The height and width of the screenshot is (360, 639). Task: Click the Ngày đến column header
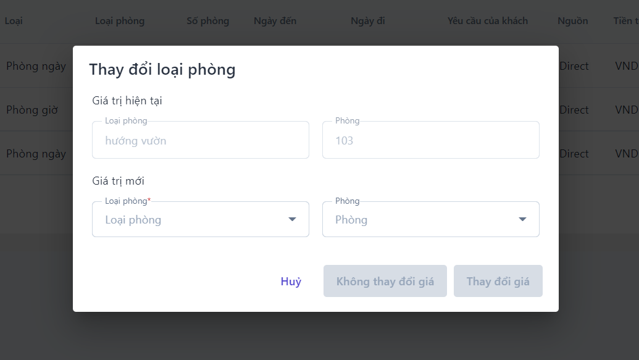click(x=275, y=21)
